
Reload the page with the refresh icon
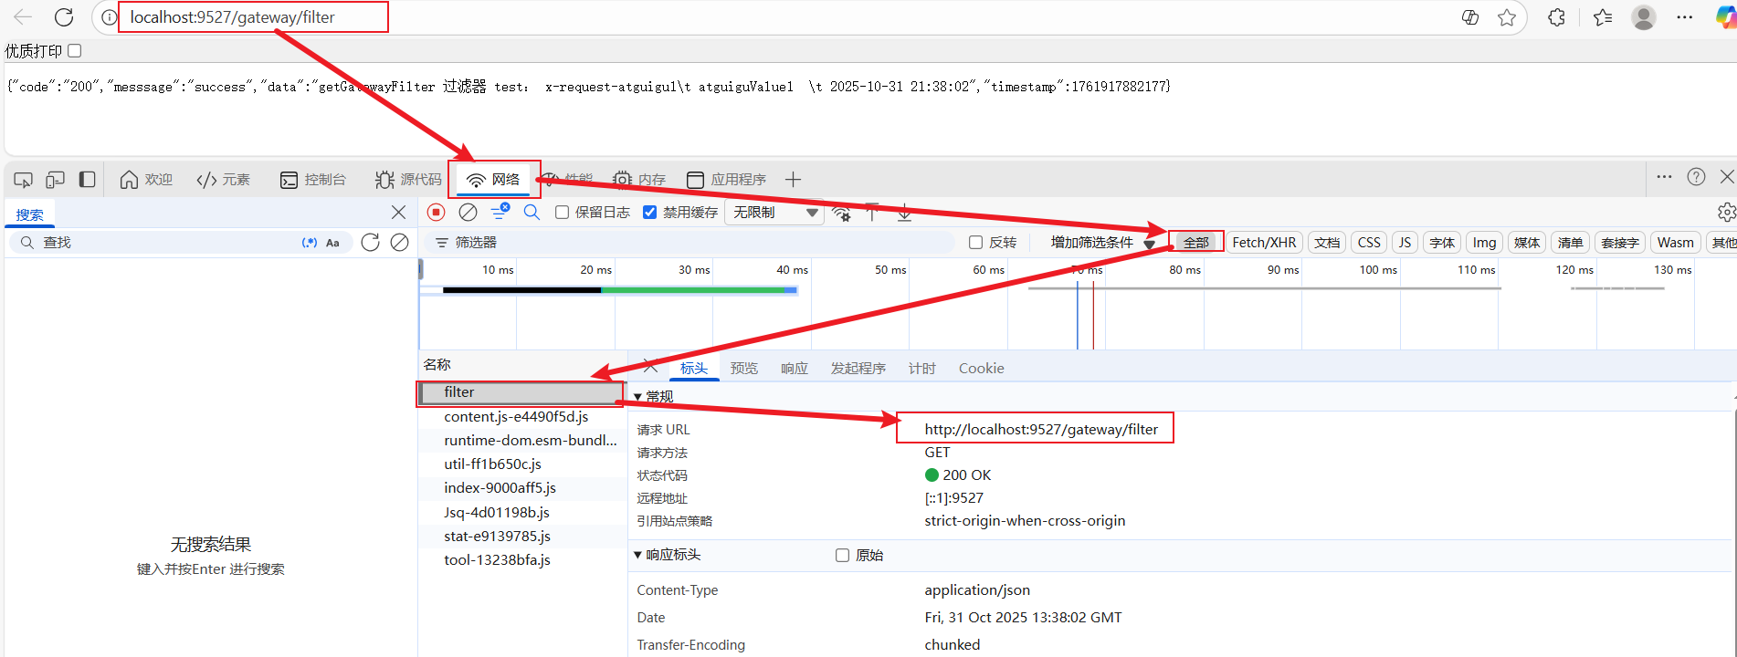pos(64,16)
